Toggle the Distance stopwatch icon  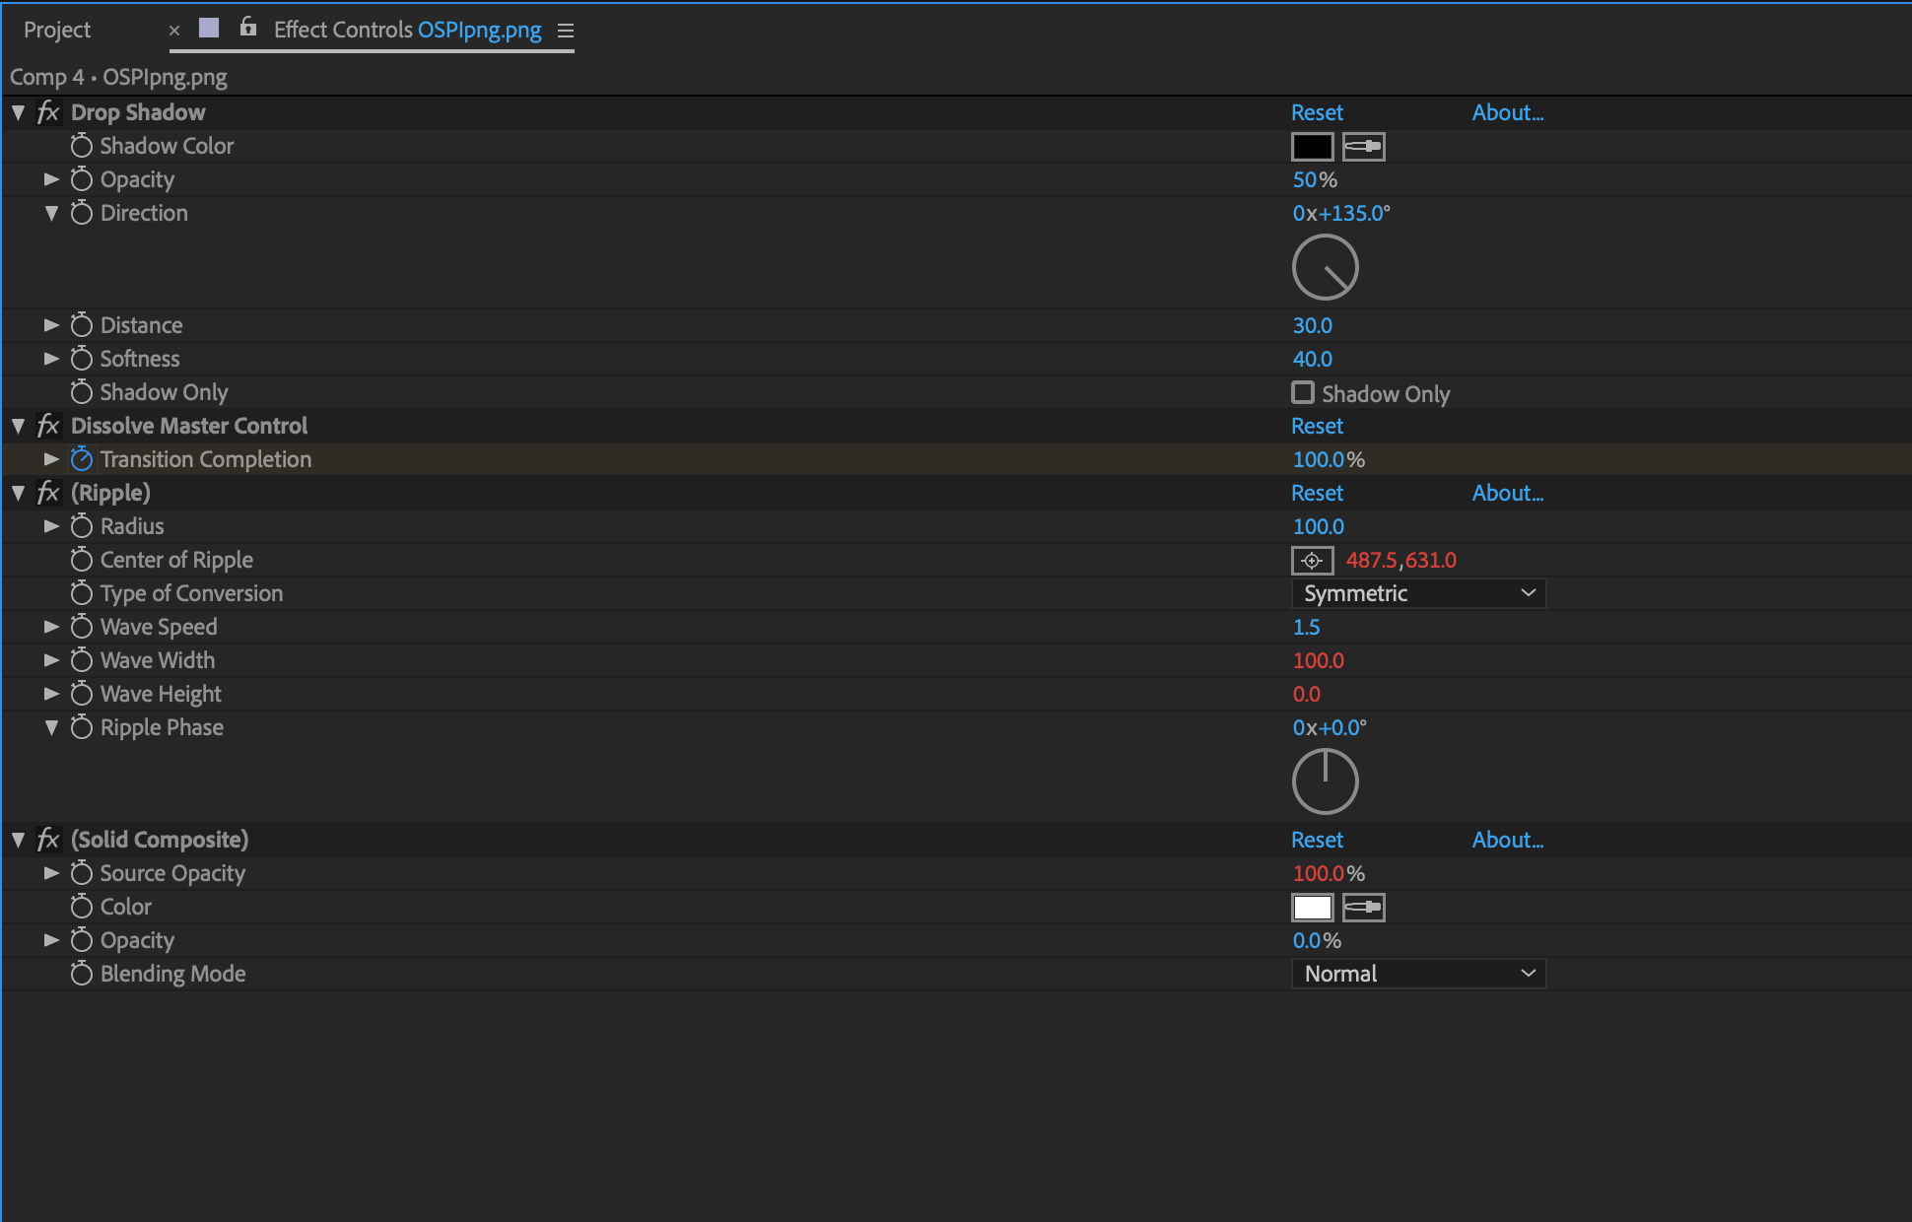[82, 325]
